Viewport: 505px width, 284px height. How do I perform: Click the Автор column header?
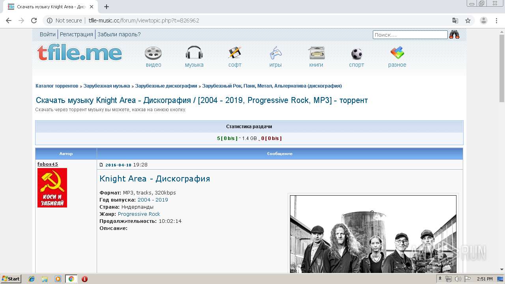coord(66,154)
